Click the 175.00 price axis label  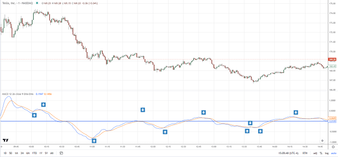[332, 3]
